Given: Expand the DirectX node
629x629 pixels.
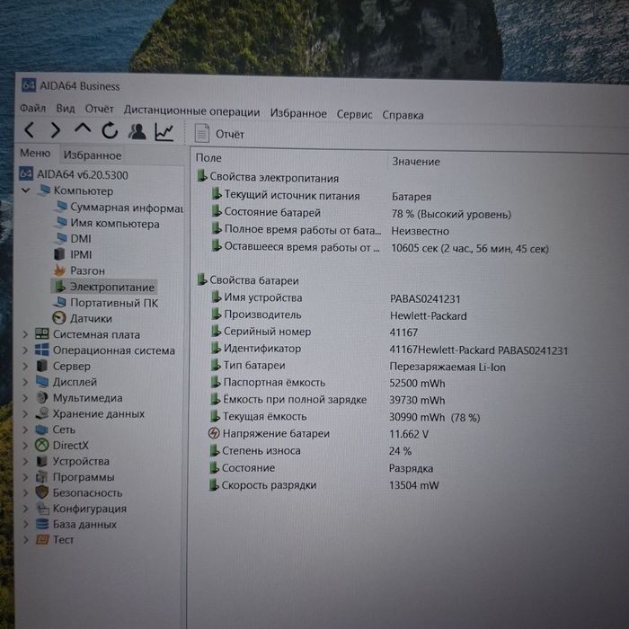Looking at the screenshot, I should (x=25, y=446).
